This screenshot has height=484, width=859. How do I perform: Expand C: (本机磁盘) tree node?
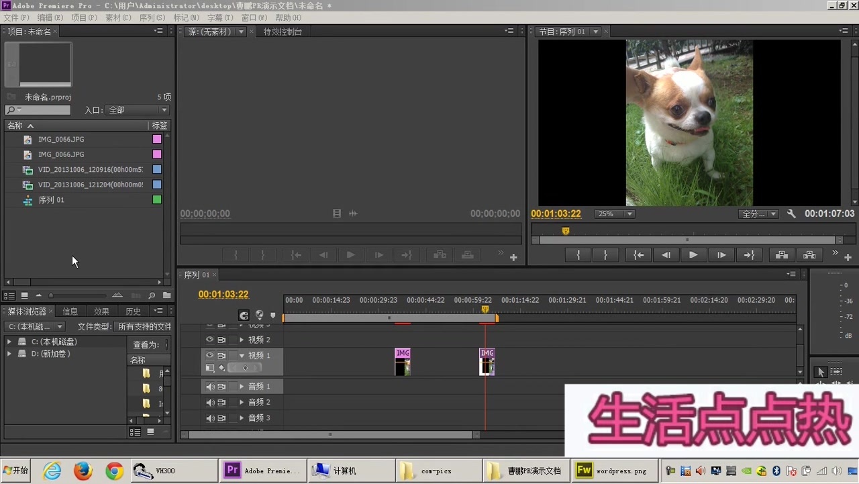[x=9, y=342]
